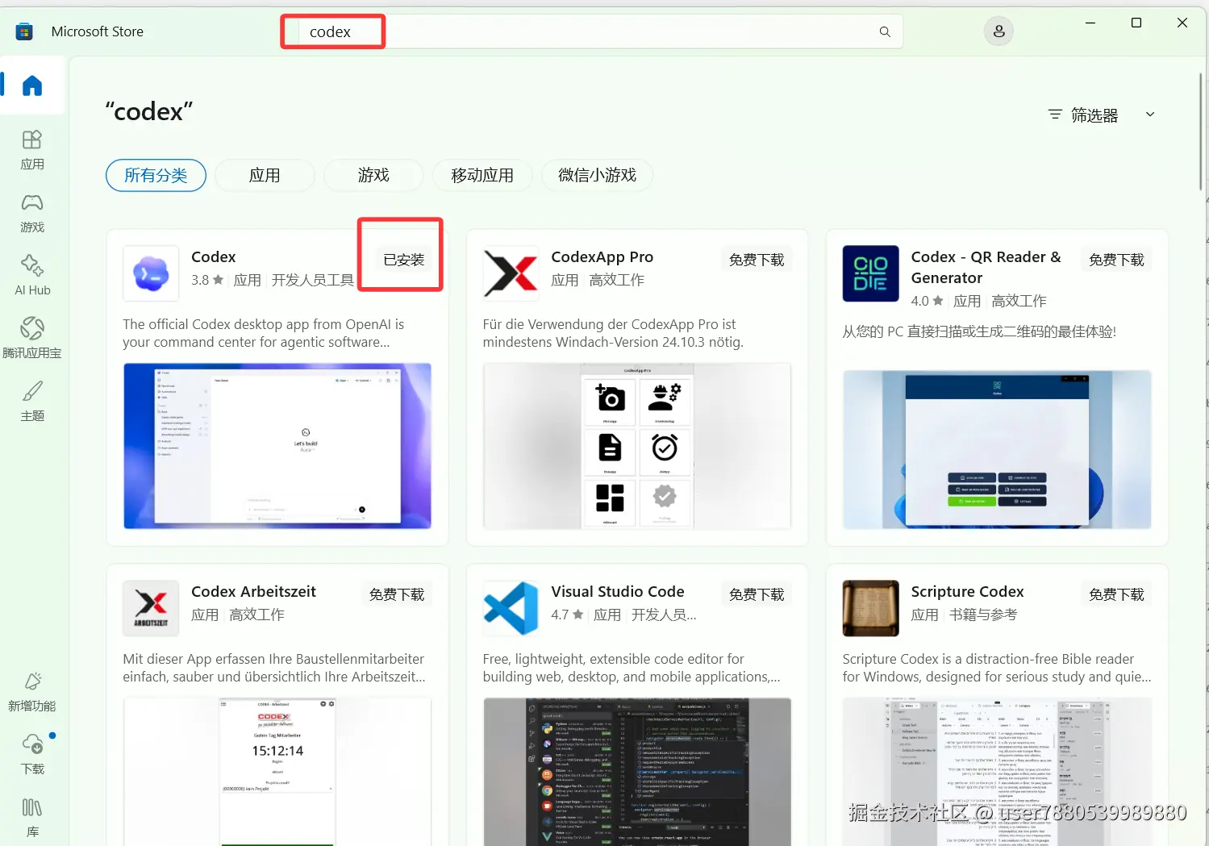
Task: Open the Codex Arbeitszeit app icon
Action: point(151,608)
